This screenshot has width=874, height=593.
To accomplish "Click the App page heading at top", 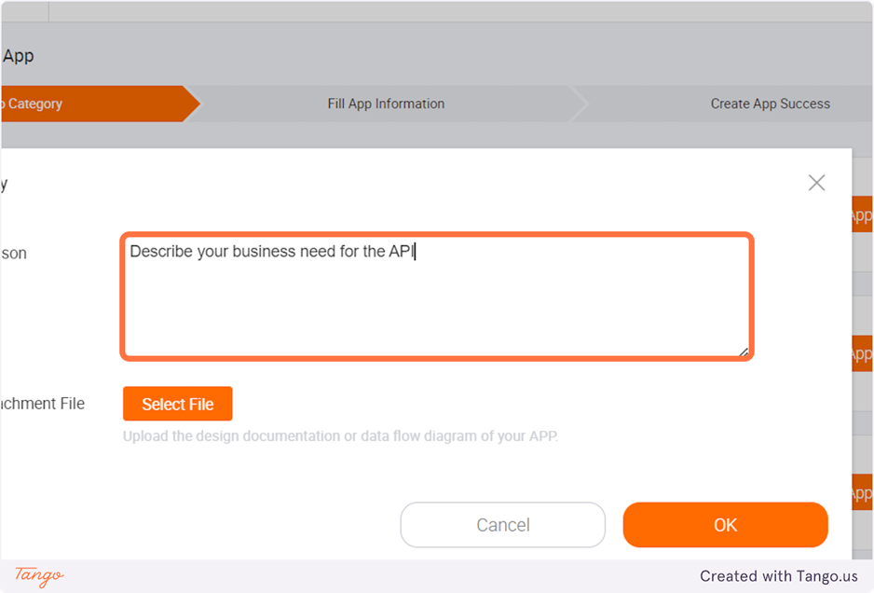I will point(18,56).
